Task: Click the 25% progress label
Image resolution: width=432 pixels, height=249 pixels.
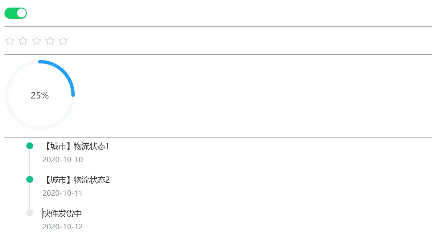Action: [40, 95]
